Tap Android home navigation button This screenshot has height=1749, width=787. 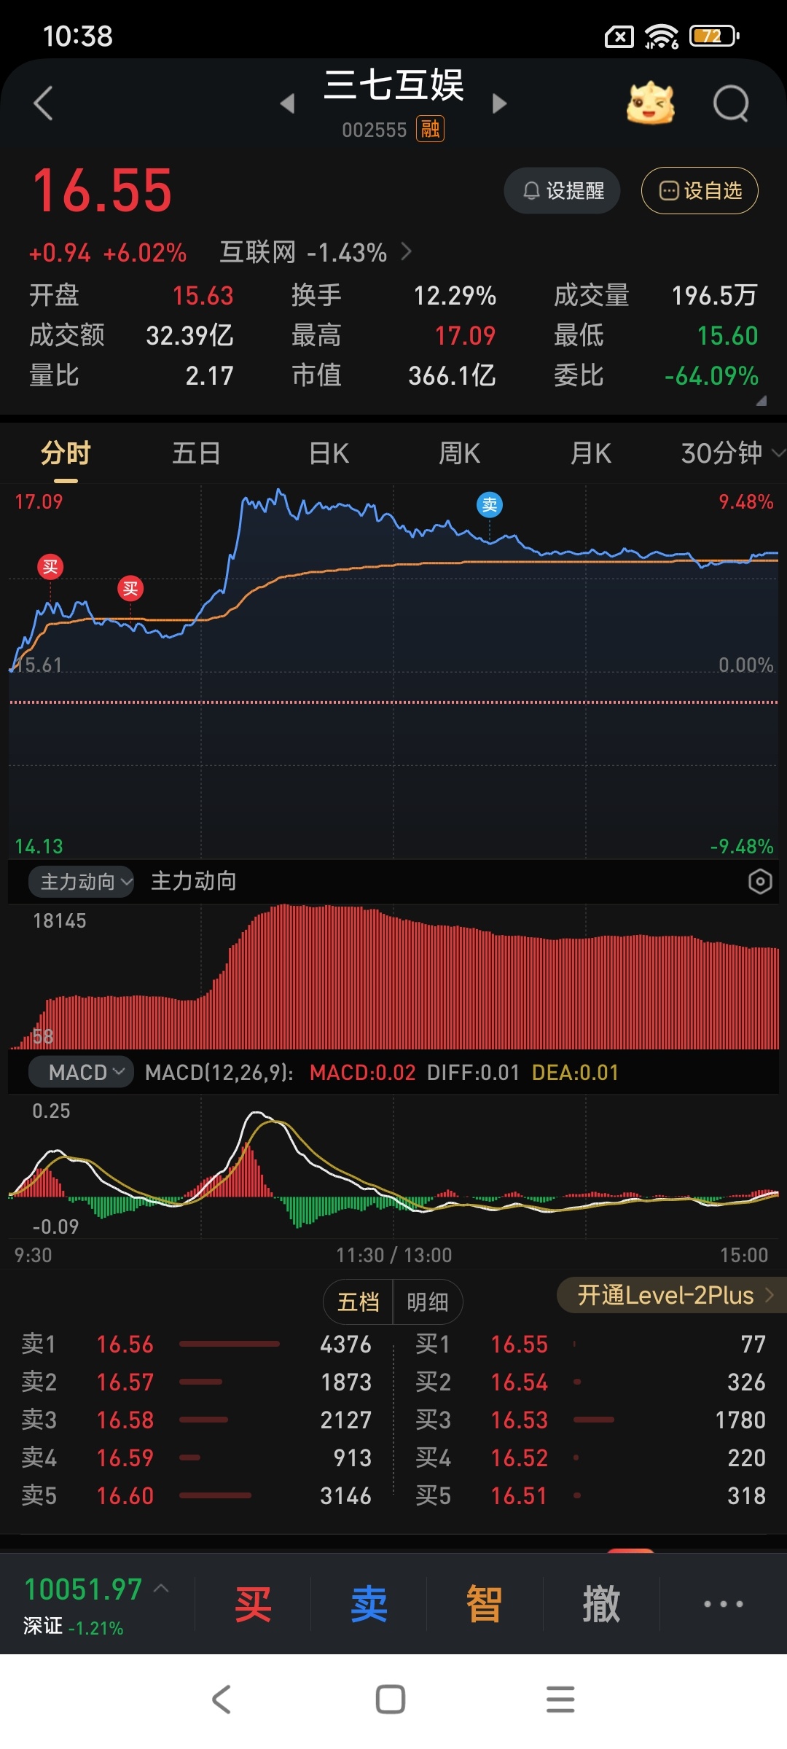[391, 1699]
